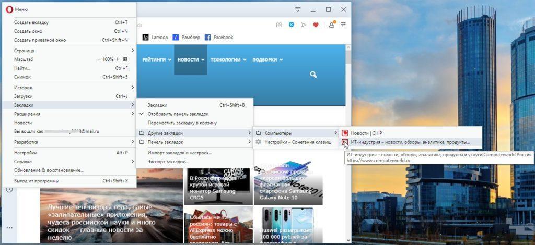535x245 pixels.
Task: Open the Galaxy Note 10 article
Action: click(288, 183)
